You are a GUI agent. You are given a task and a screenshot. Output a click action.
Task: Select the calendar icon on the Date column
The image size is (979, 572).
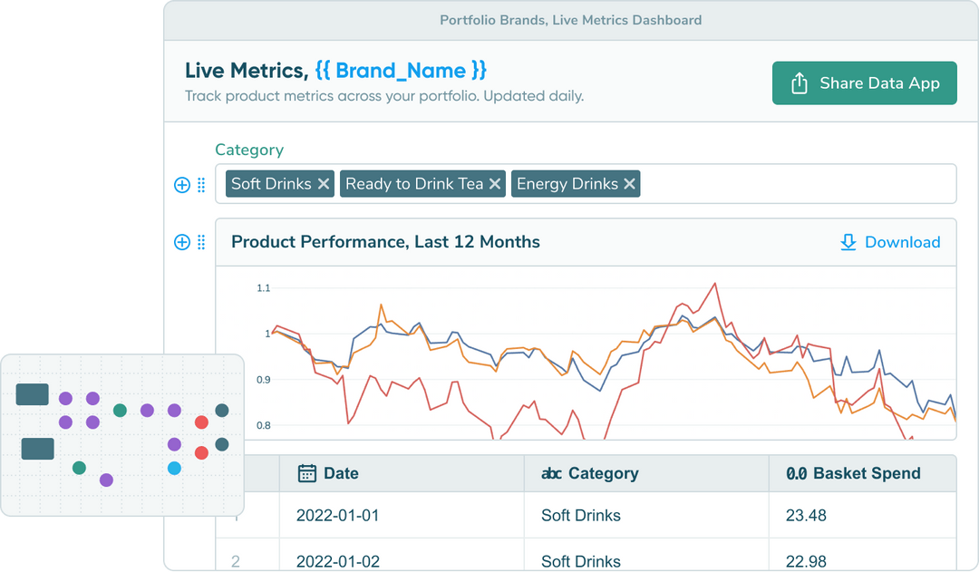pyautogui.click(x=308, y=473)
